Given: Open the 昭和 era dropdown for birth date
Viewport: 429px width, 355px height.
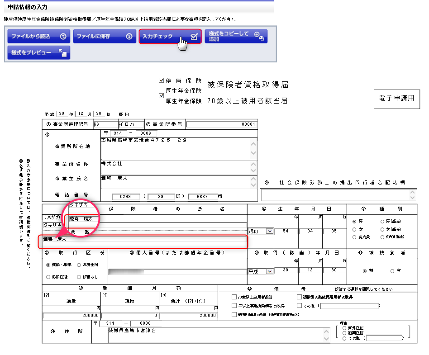Looking at the screenshot, I should pos(261,231).
